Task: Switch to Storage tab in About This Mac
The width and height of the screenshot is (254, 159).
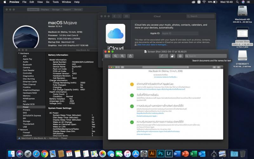Action: pyautogui.click(x=56, y=10)
